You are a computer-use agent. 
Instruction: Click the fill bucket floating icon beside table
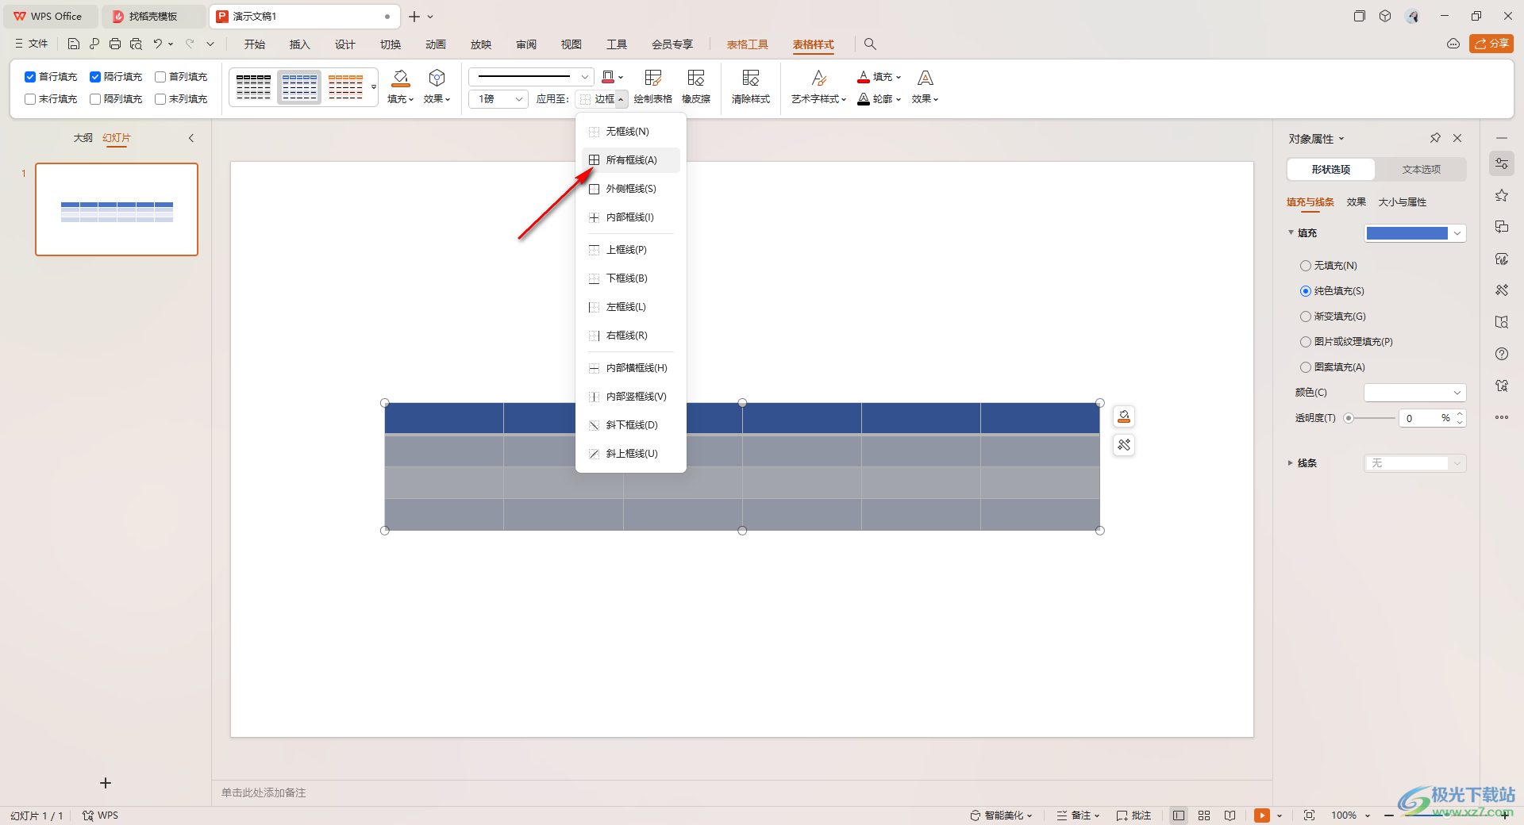pos(1124,416)
